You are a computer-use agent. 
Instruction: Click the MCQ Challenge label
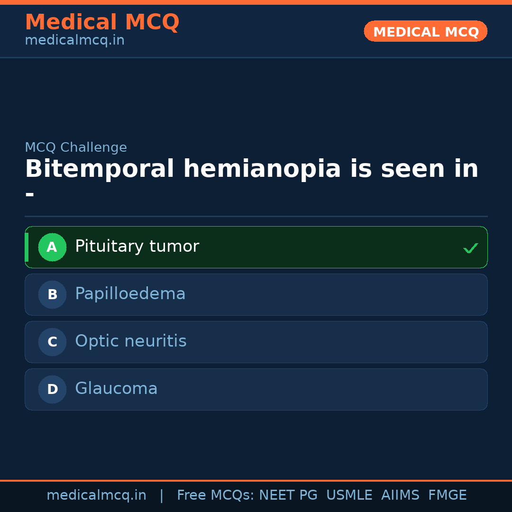(x=76, y=147)
